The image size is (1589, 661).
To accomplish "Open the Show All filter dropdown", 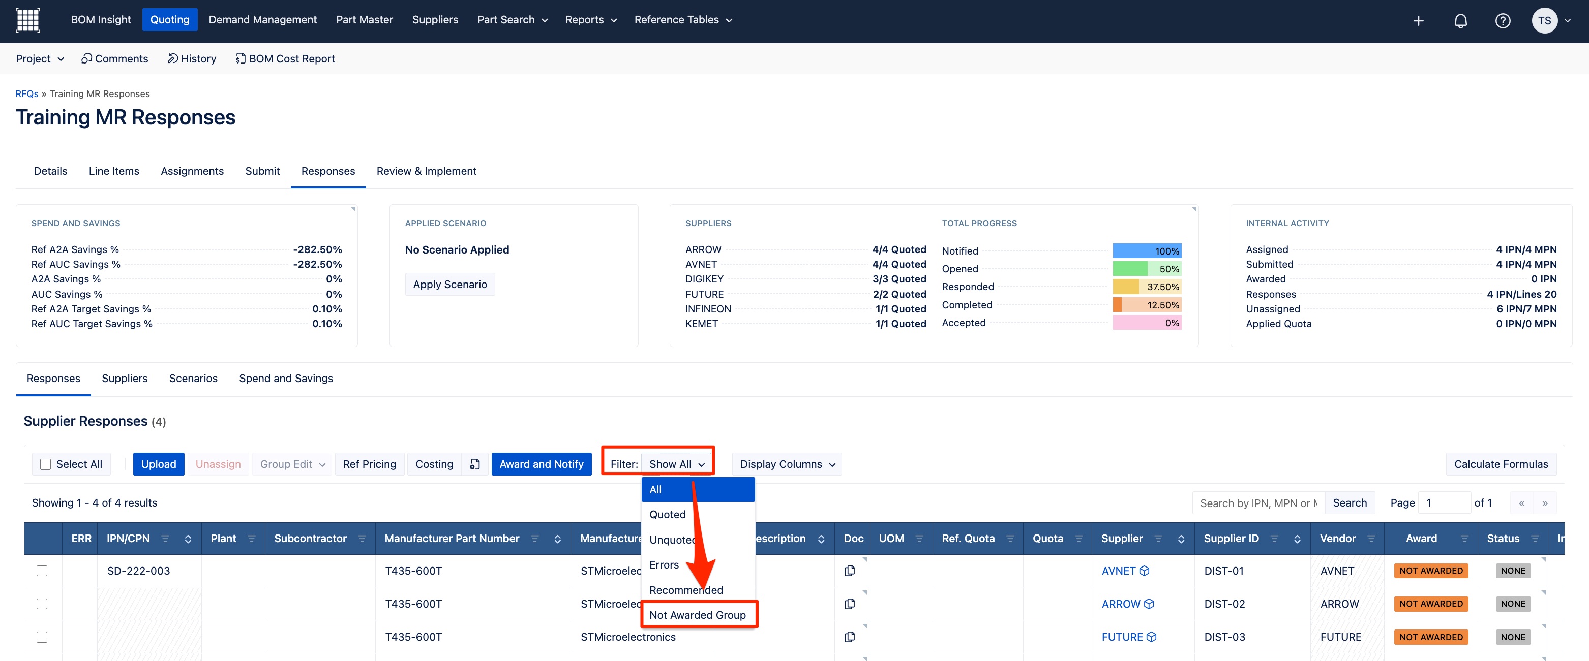I will click(x=676, y=464).
